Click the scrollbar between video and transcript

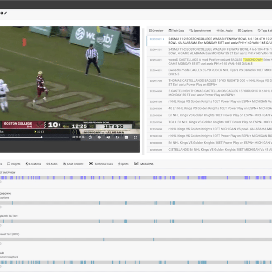coord(143,92)
